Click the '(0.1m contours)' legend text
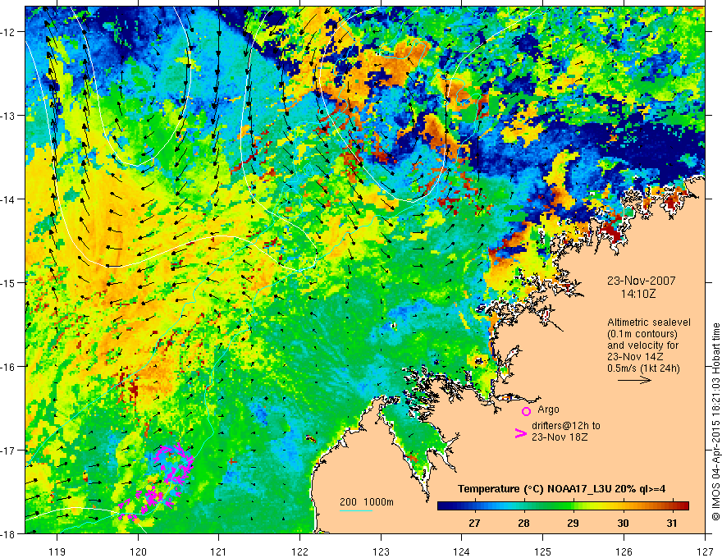The image size is (722, 558). 642,334
